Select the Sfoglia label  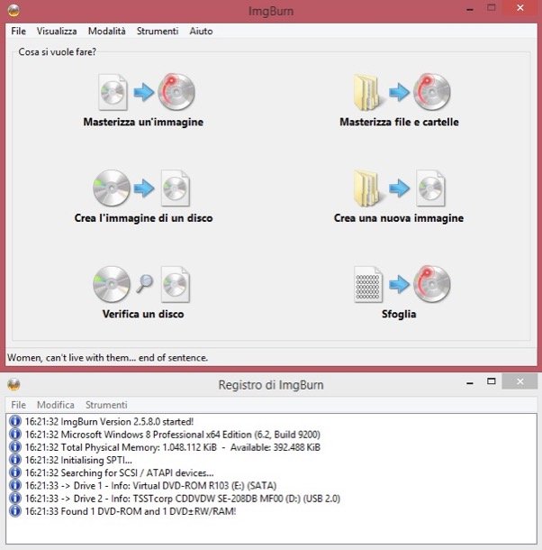tap(399, 314)
